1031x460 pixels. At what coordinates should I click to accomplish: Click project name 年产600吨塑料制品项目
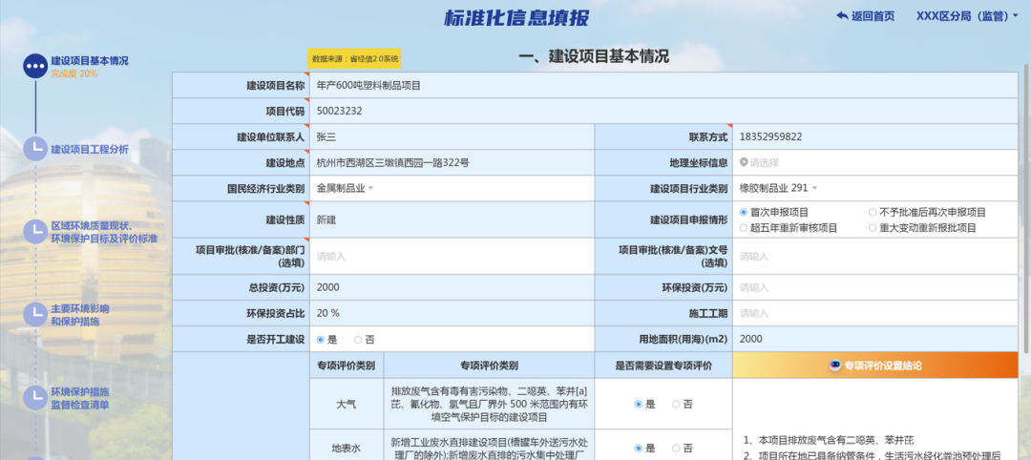pos(368,86)
